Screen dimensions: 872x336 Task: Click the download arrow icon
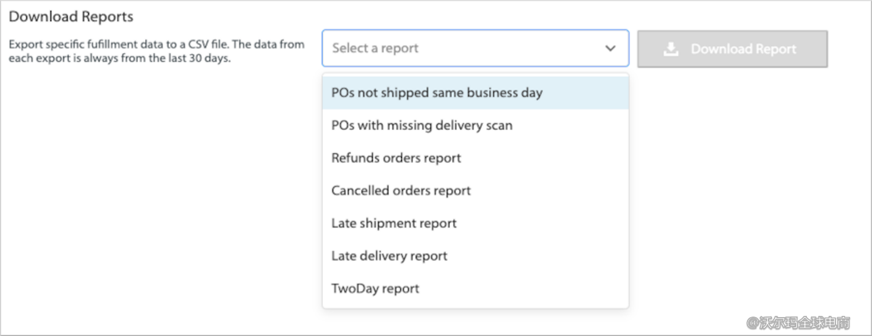point(671,49)
